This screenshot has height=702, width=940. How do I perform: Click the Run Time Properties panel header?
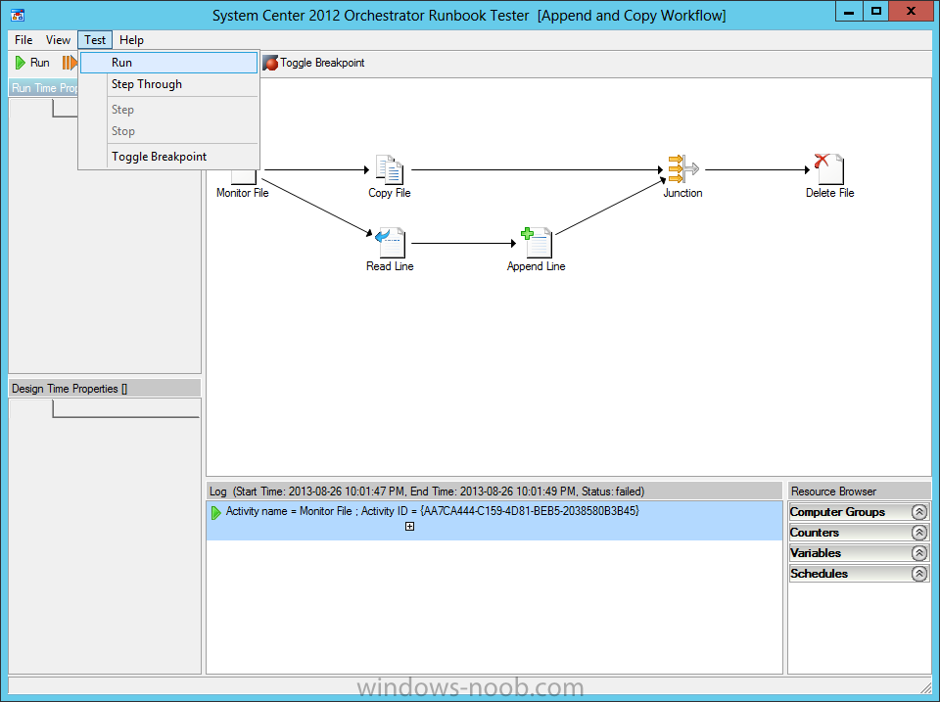[44, 87]
